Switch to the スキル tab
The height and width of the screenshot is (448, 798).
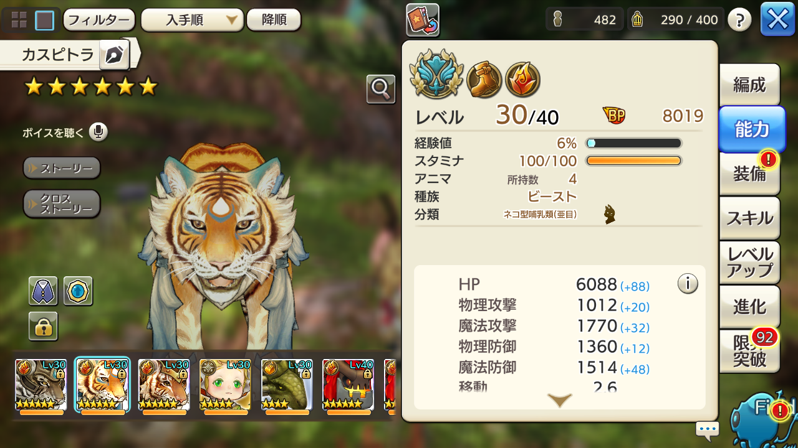749,218
